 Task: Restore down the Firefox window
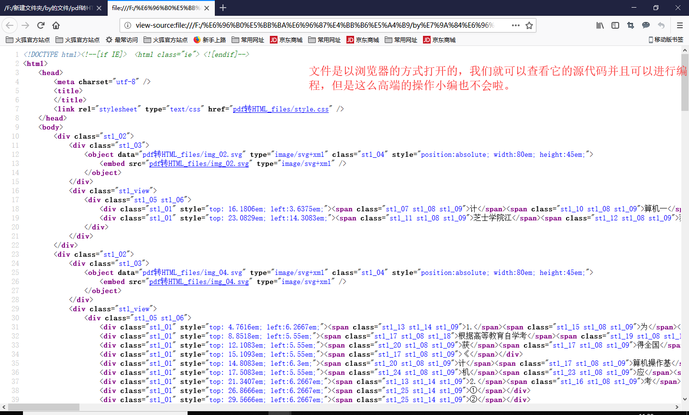point(656,8)
